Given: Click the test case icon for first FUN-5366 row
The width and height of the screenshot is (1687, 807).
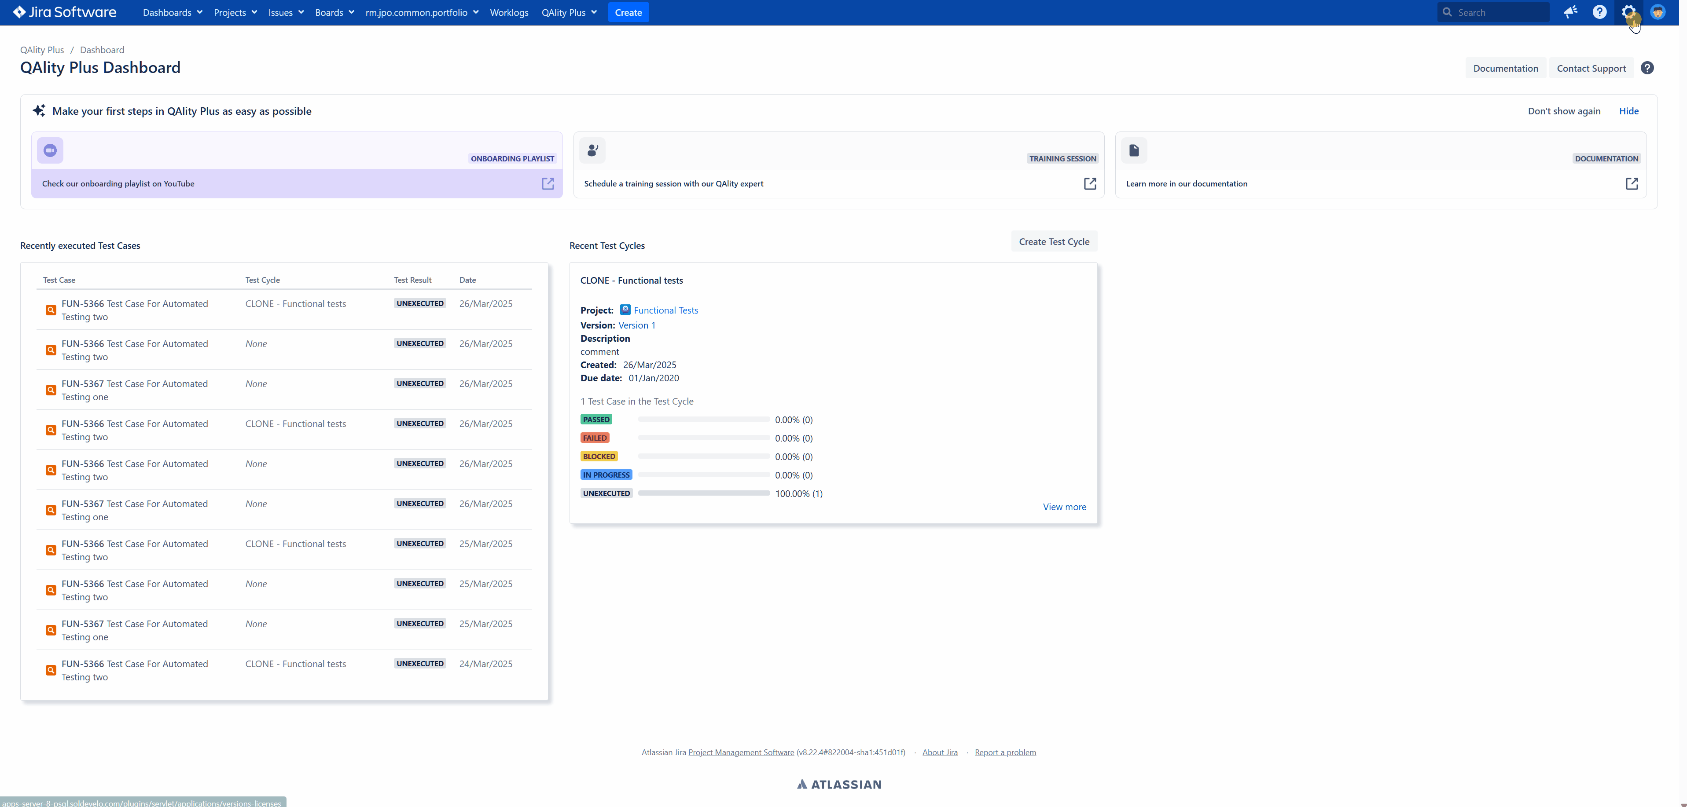Looking at the screenshot, I should point(51,310).
